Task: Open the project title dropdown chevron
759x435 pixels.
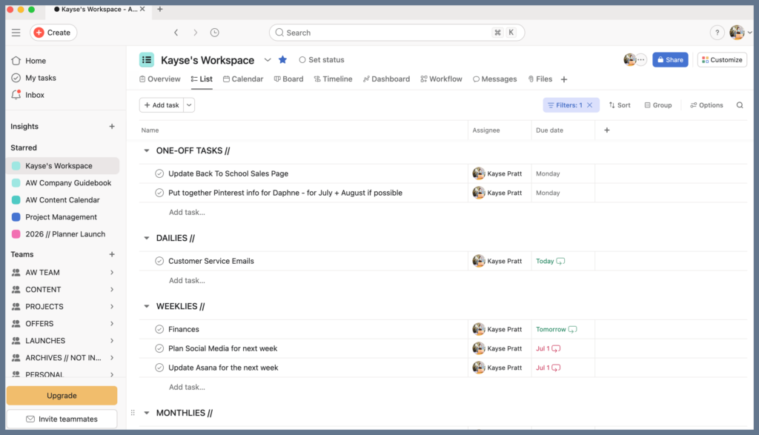Action: click(267, 60)
